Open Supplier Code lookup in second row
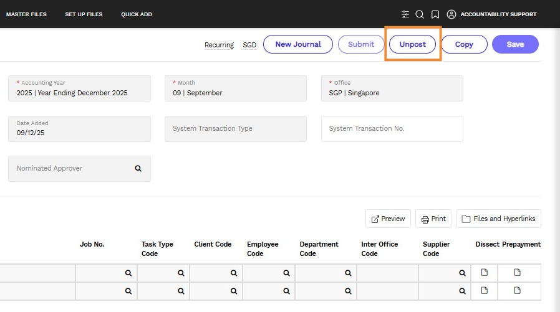The height and width of the screenshot is (312, 560). click(x=462, y=291)
